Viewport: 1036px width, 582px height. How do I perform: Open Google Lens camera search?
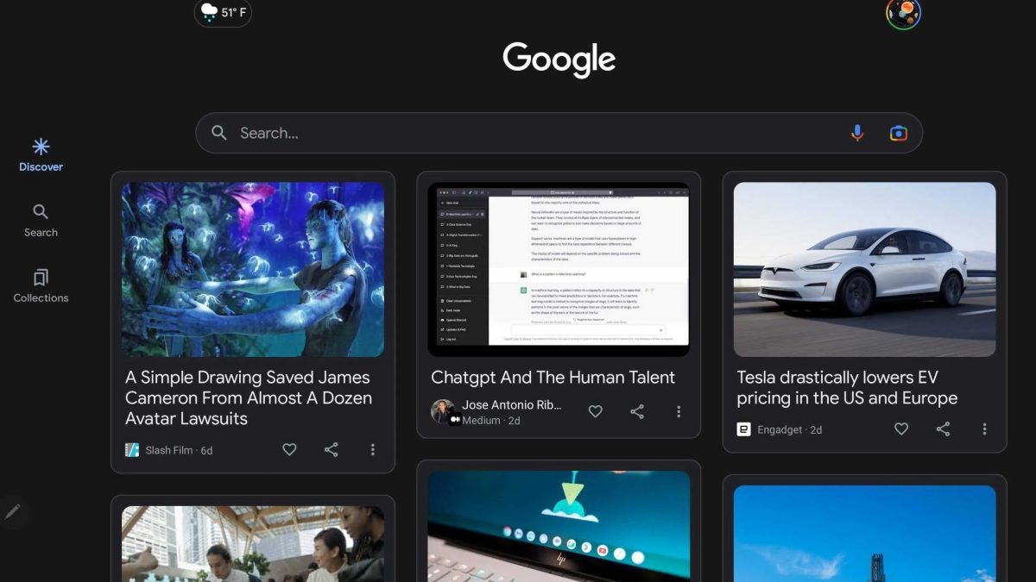click(x=899, y=133)
